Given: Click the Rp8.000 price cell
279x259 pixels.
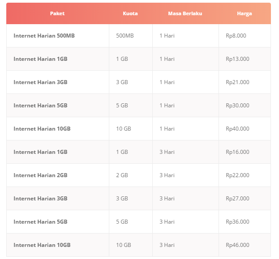Looking at the screenshot, I should tap(236, 36).
